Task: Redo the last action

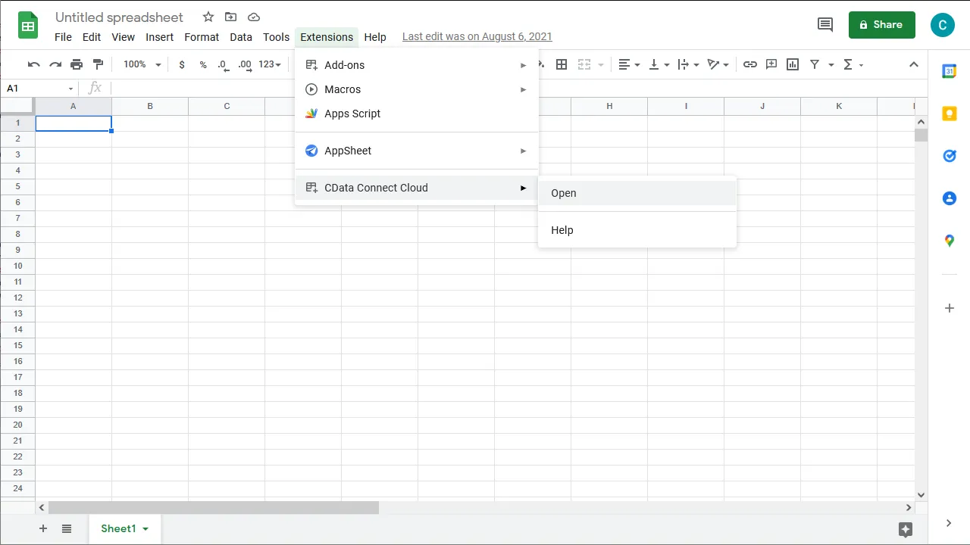Action: [x=55, y=64]
